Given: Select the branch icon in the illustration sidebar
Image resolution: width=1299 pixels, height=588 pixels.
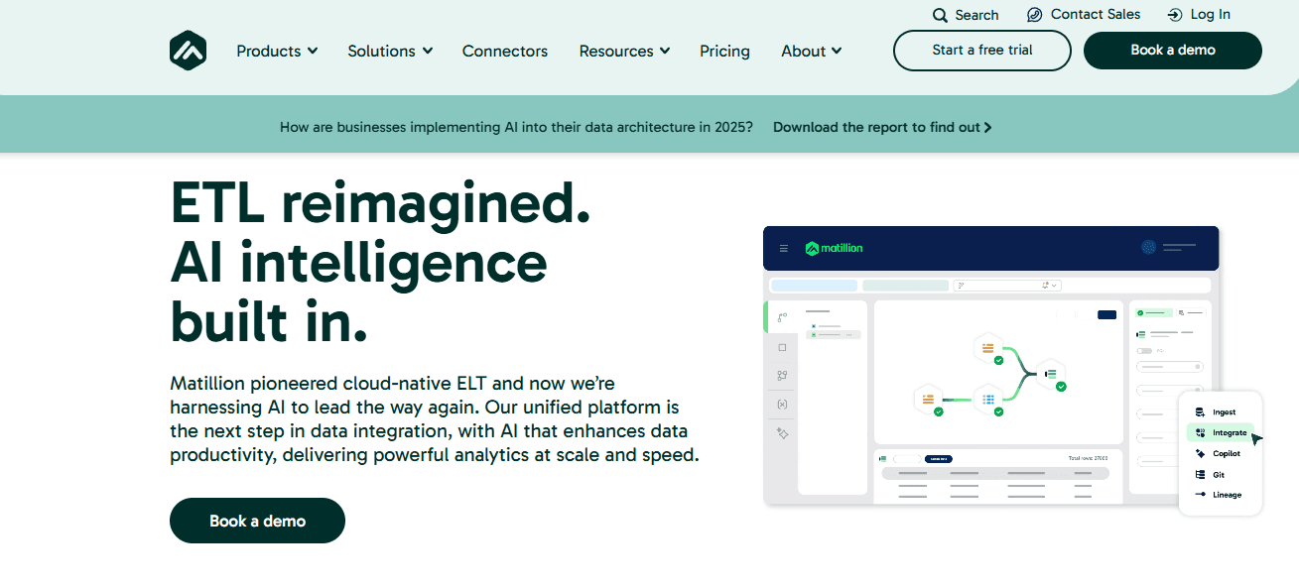Looking at the screenshot, I should click(782, 317).
